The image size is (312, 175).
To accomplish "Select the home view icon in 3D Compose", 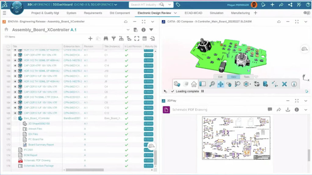I will point(194,84).
